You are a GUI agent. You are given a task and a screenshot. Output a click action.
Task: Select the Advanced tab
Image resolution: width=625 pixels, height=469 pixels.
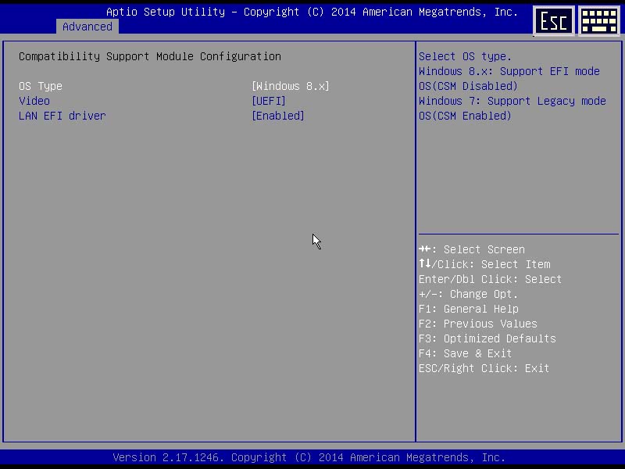pos(87,27)
